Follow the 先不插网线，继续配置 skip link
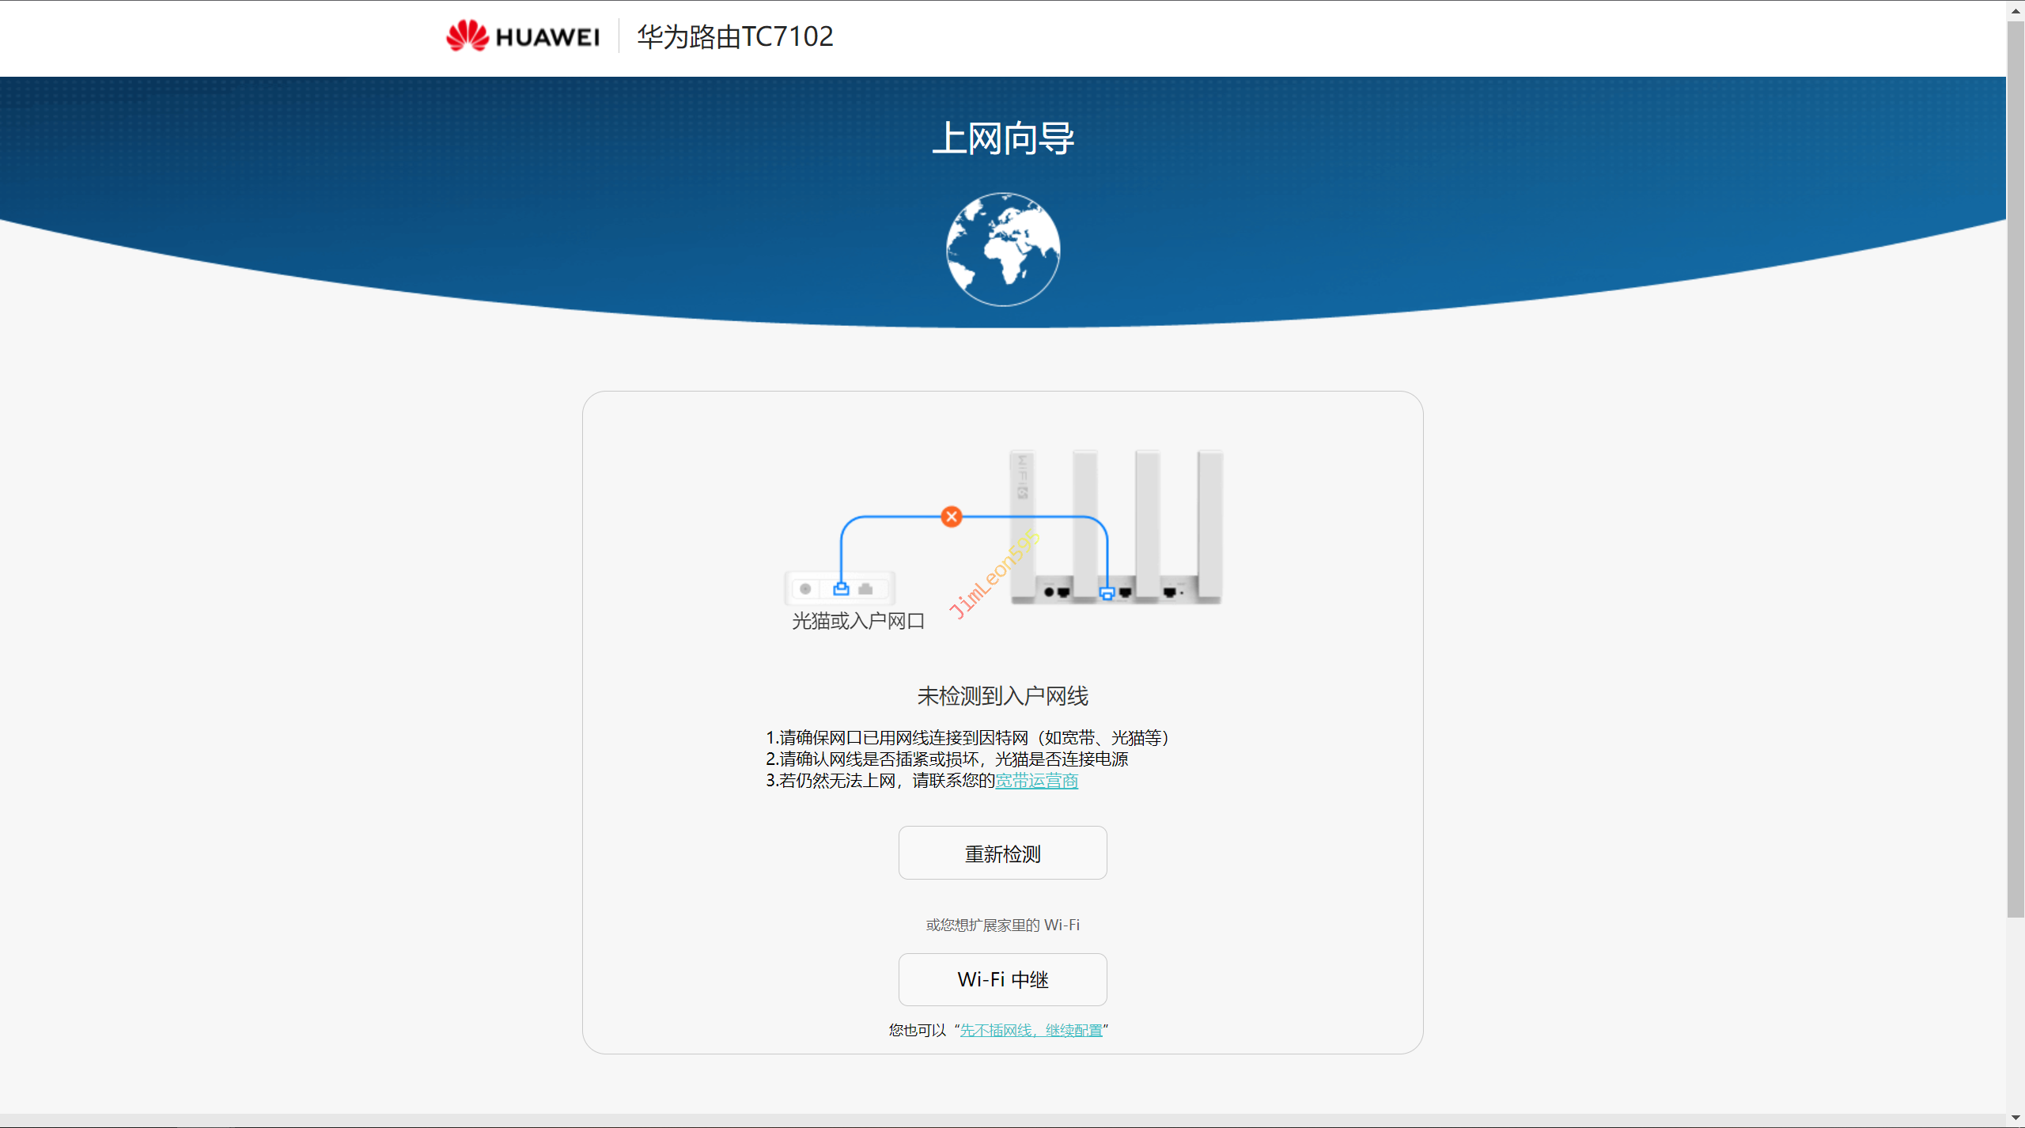 pos(1031,1030)
